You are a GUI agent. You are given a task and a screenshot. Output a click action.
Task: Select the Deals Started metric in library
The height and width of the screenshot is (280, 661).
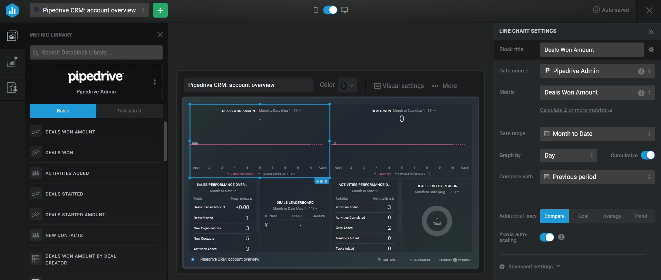(94, 194)
